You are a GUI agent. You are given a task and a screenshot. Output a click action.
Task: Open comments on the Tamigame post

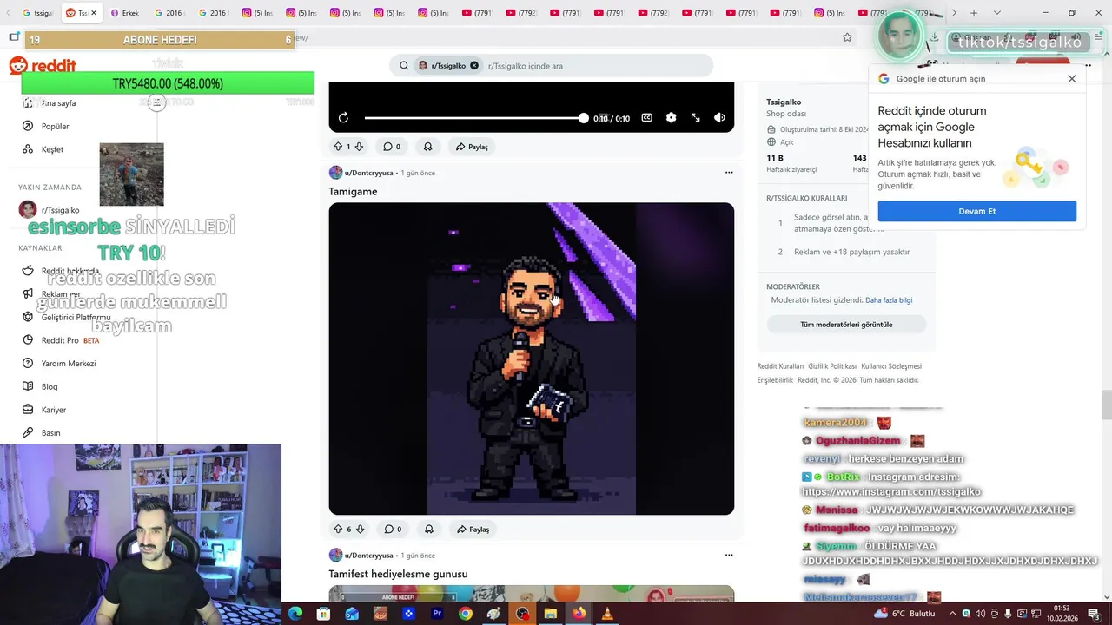393,529
